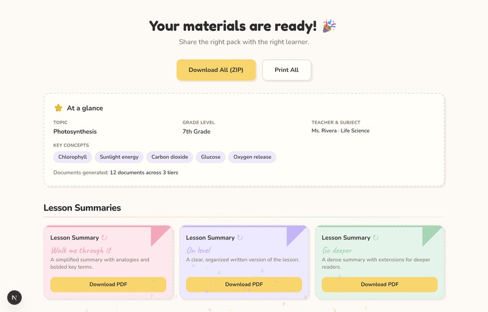Click the At a glance heading
488x312 pixels.
85,108
